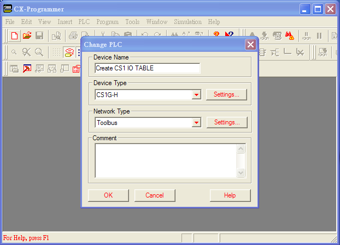Open the PLC menu
This screenshot has width=340, height=245.
pyautogui.click(x=84, y=22)
